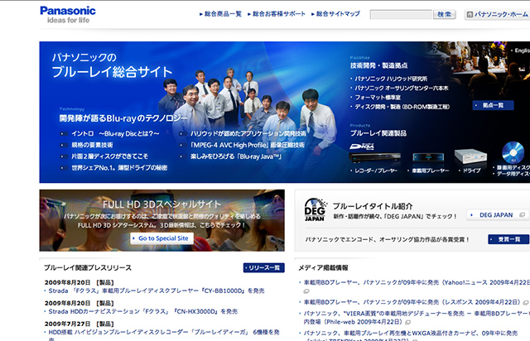This screenshot has height=341, width=530.
Task: Click the 検索 search button
Action: pos(444,15)
